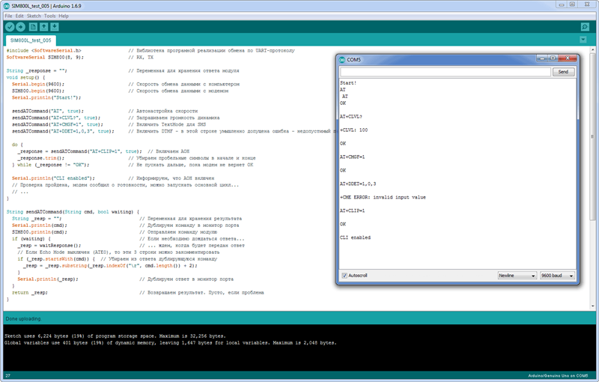This screenshot has width=599, height=382.
Task: Click the serial command input field
Action: tap(444, 72)
